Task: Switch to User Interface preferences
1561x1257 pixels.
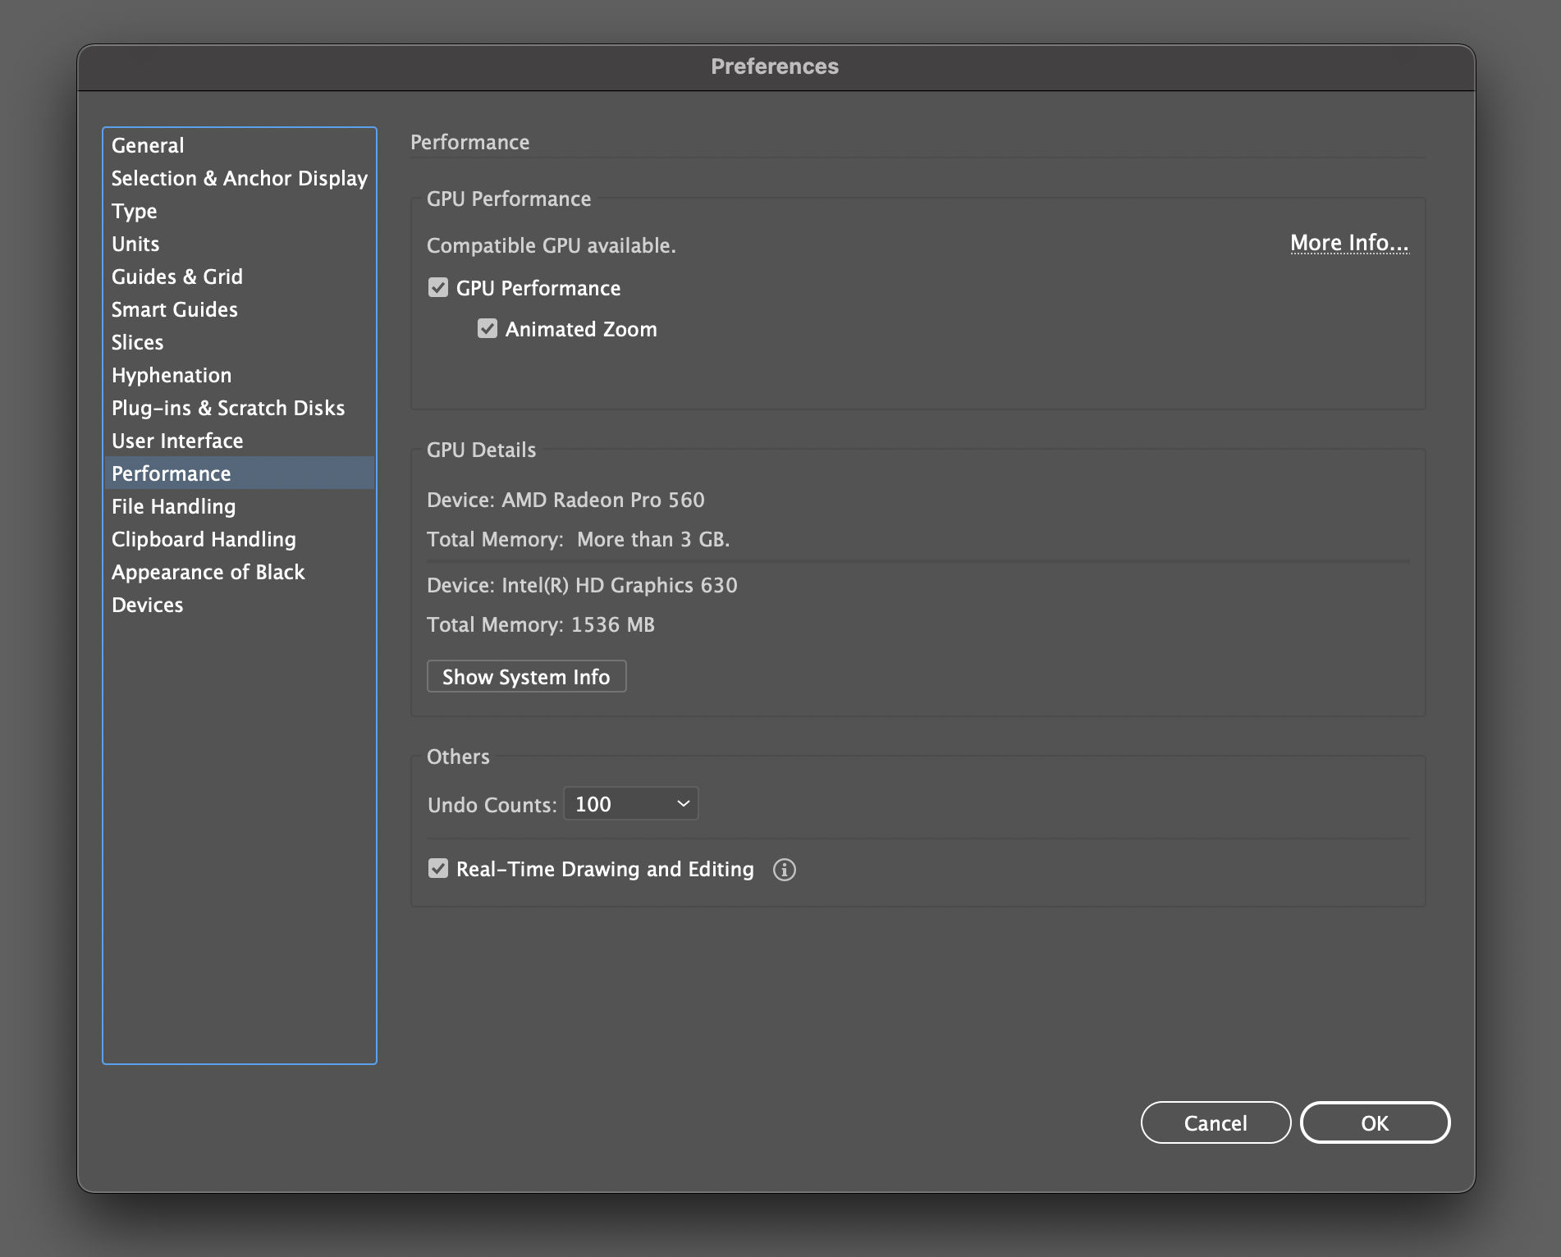Action: pyautogui.click(x=177, y=441)
